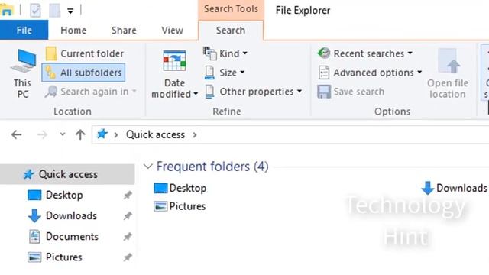The height and width of the screenshot is (275, 489).
Task: Switch to the Home ribbon tab
Action: click(x=73, y=31)
